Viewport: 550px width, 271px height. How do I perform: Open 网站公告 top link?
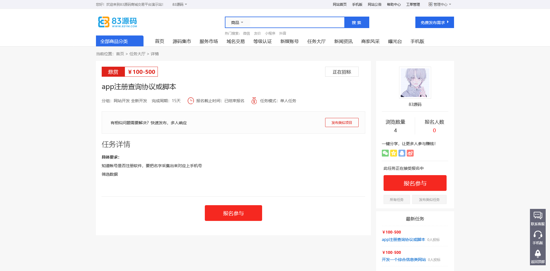(375, 4)
